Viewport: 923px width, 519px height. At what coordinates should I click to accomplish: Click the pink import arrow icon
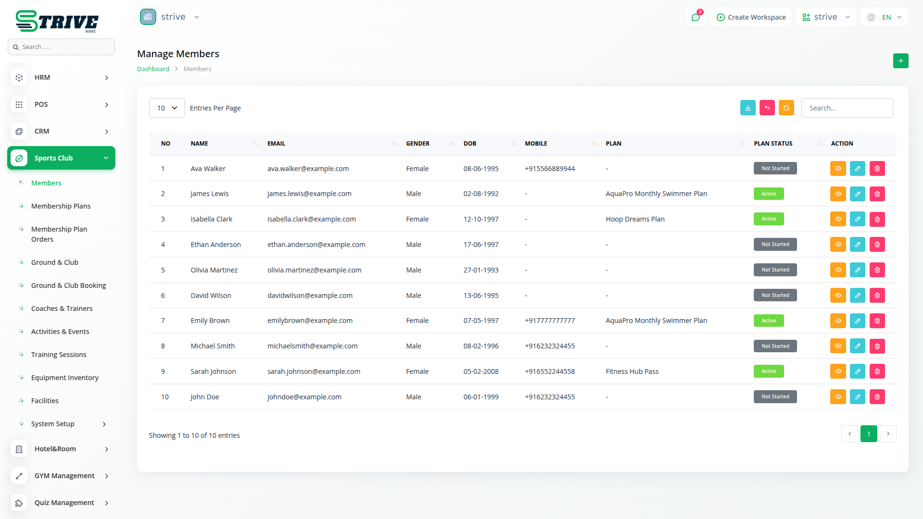click(x=767, y=108)
